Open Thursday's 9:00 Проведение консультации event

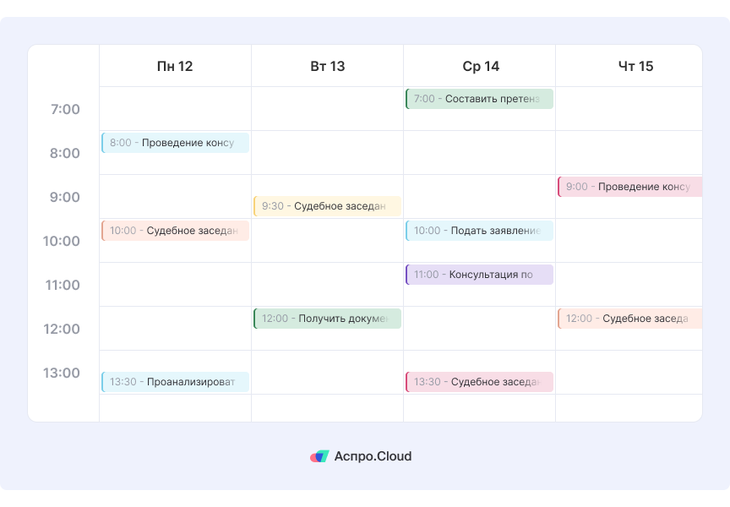pyautogui.click(x=629, y=187)
